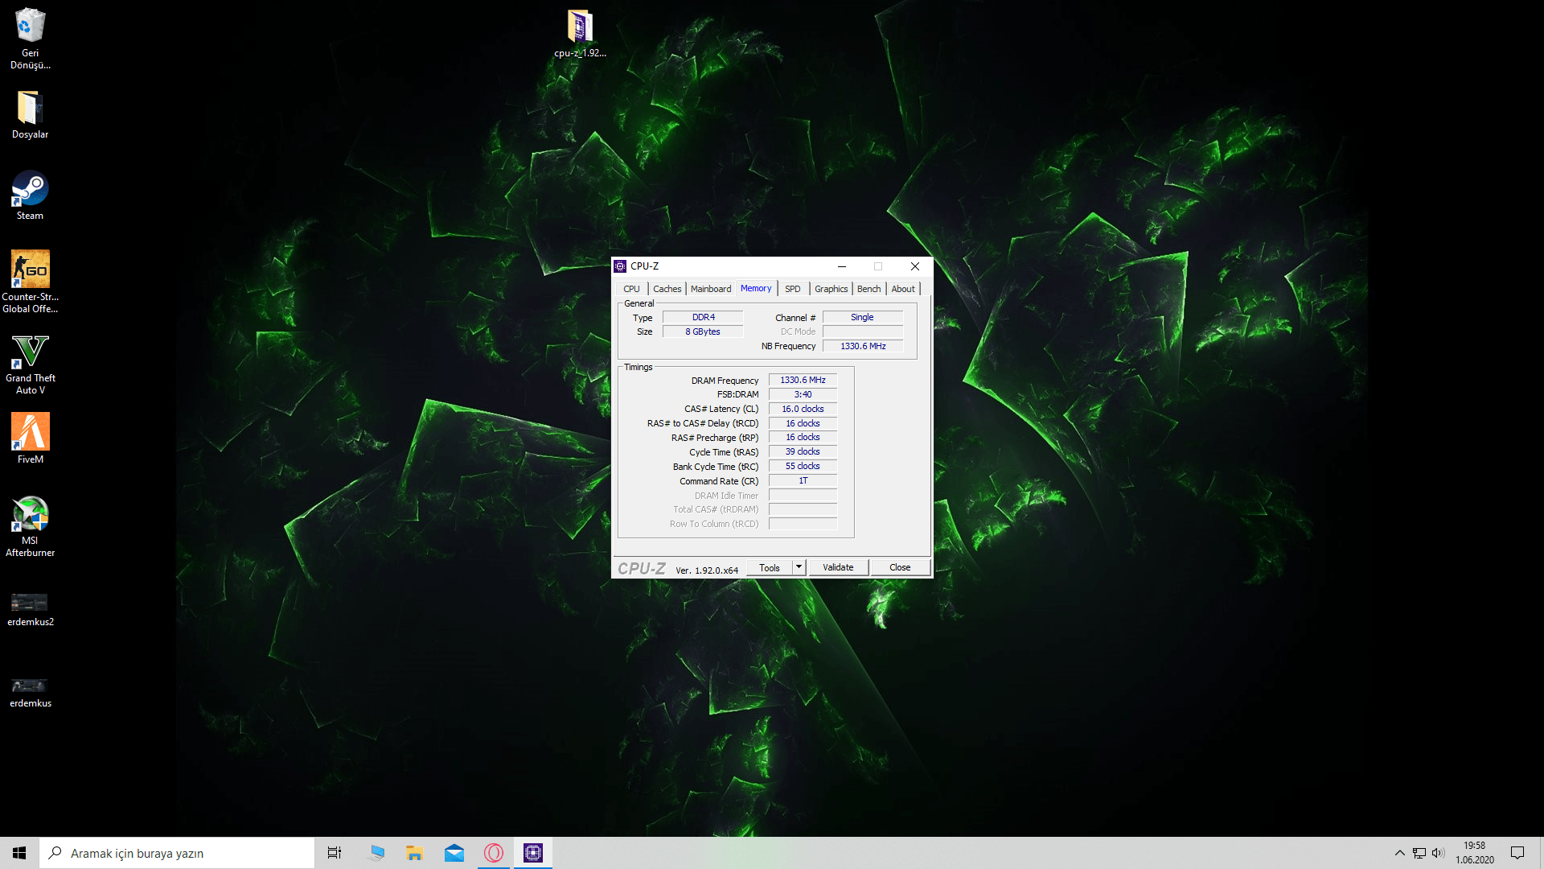This screenshot has width=1544, height=869.
Task: Click the Close button in CPU-Z
Action: pos(899,567)
